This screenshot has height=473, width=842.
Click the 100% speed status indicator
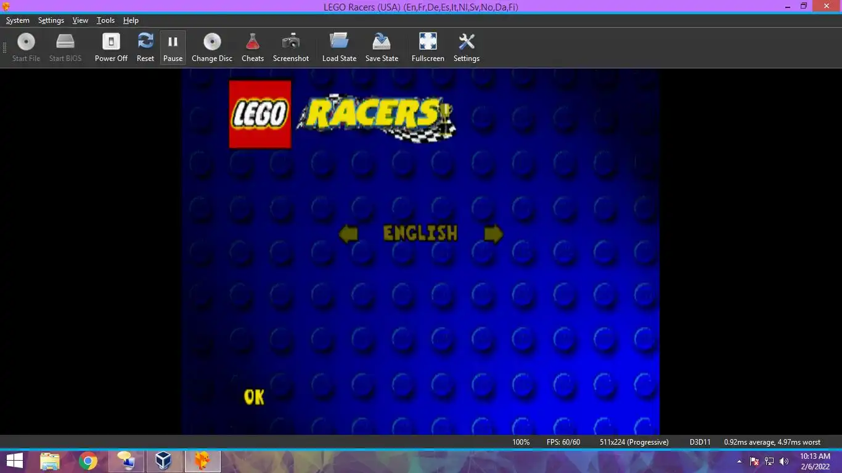point(521,442)
